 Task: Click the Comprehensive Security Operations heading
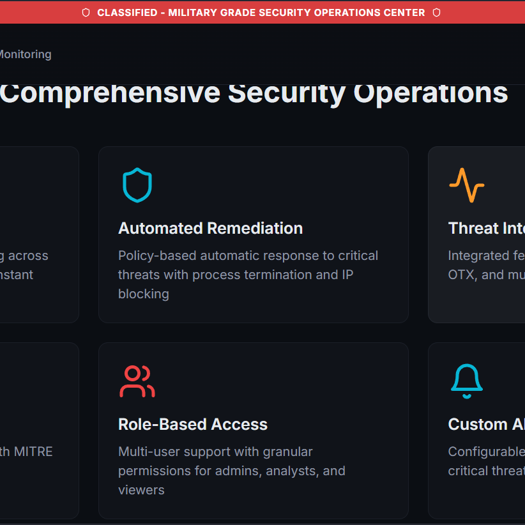(254, 93)
